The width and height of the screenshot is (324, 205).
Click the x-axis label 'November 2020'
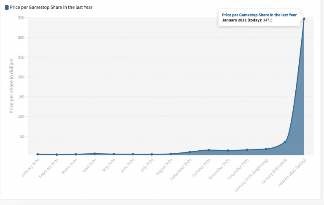(219, 169)
